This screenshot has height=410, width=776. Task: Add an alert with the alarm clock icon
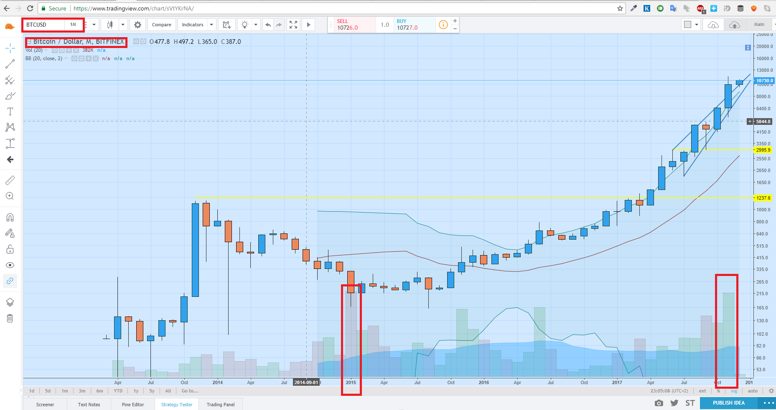point(226,25)
